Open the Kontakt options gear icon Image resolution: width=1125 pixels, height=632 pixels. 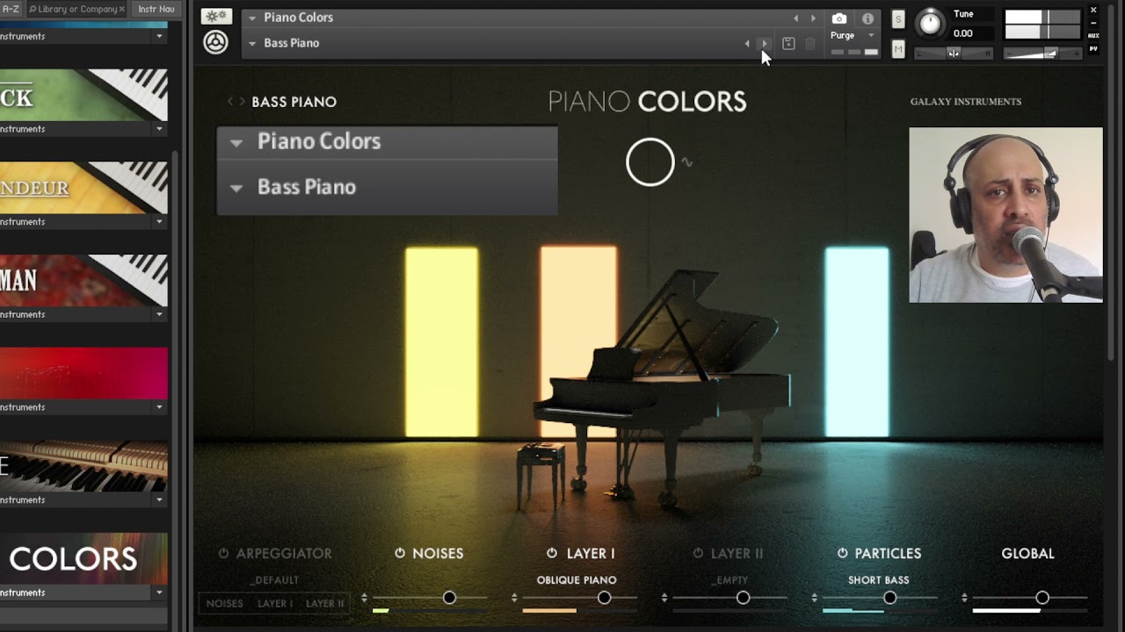(x=216, y=17)
